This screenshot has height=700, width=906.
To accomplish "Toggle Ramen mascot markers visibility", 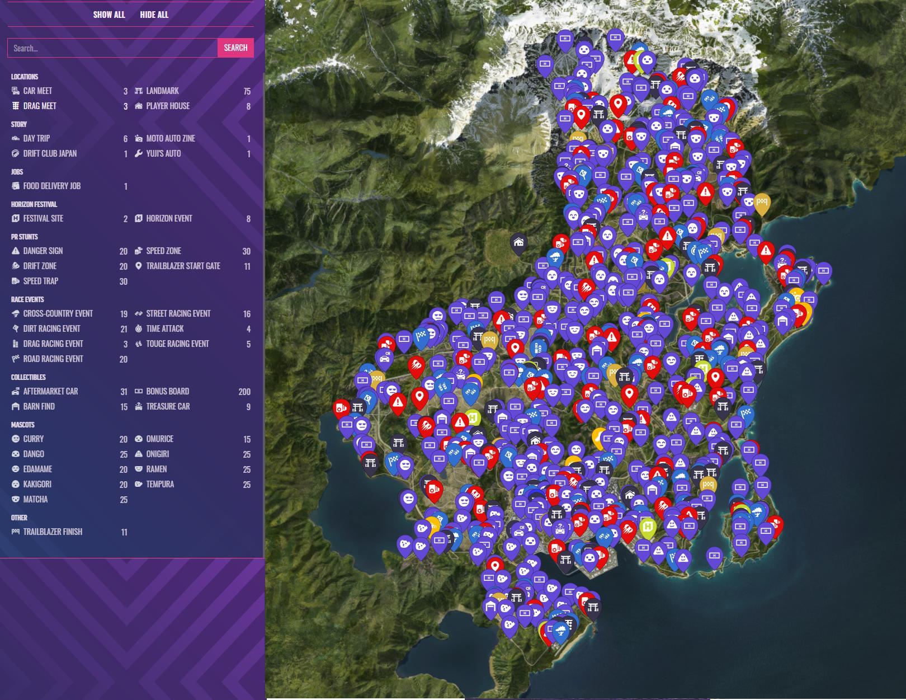I will pyautogui.click(x=193, y=469).
